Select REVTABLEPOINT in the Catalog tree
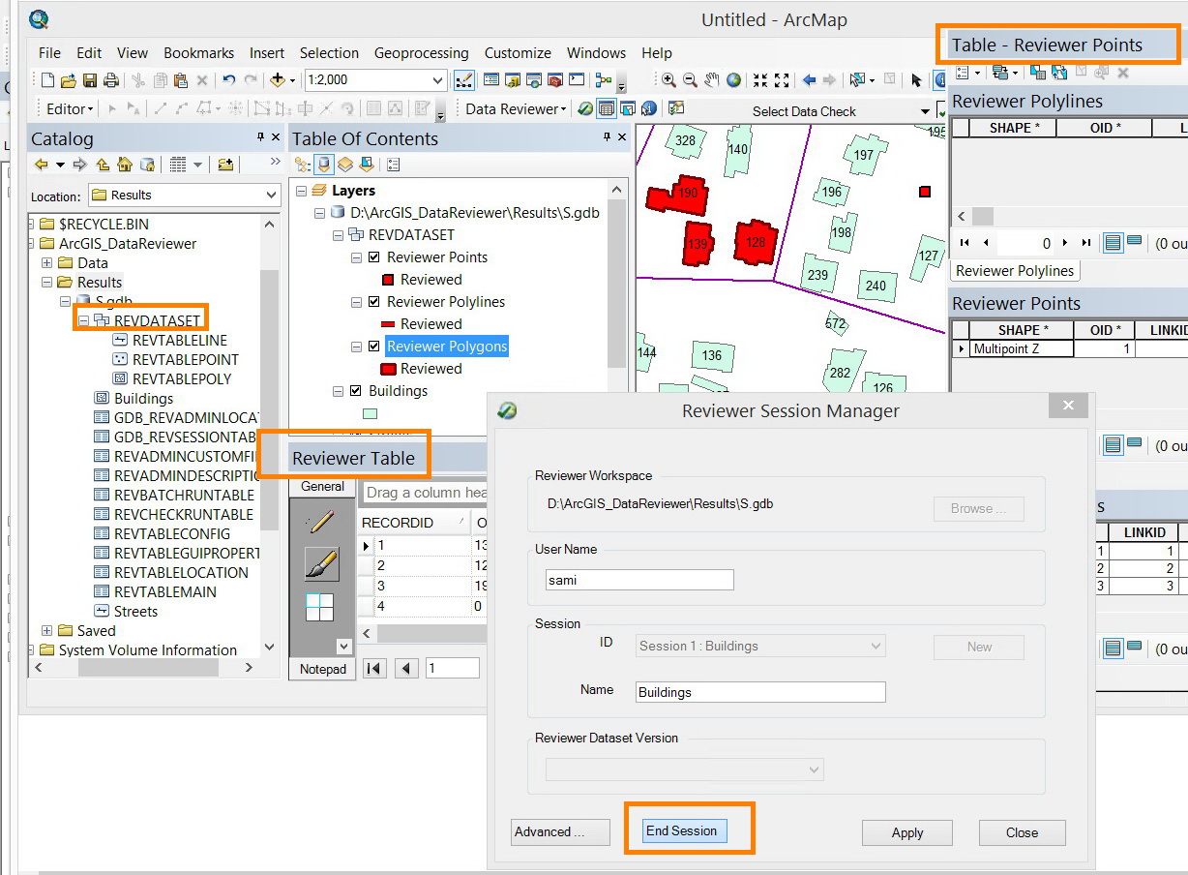1188x875 pixels. click(185, 359)
